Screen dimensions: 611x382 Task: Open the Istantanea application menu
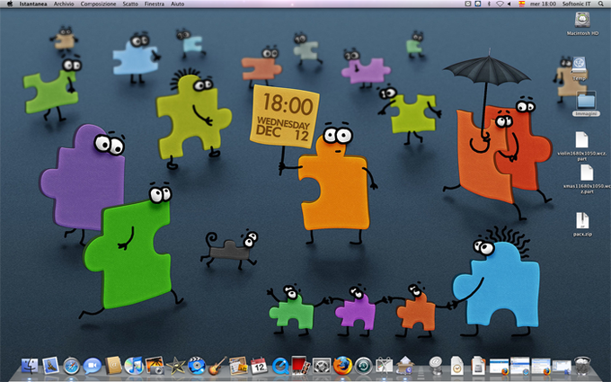click(33, 4)
